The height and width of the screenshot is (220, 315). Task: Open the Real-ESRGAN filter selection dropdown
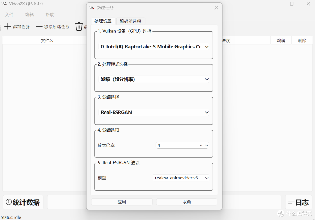(154, 112)
